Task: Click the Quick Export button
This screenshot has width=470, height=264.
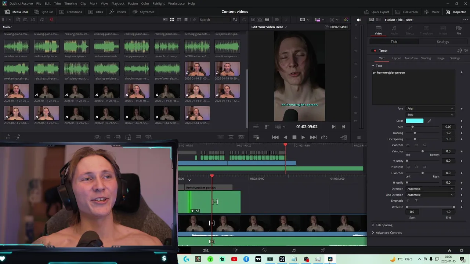Action: click(377, 12)
